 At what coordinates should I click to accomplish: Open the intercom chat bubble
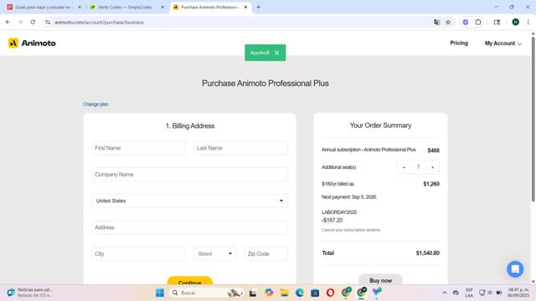[x=515, y=269]
